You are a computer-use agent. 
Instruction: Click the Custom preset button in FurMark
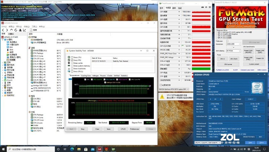[x=254, y=64]
